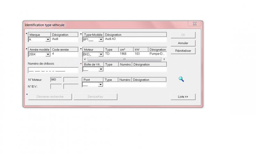The width and height of the screenshot is (256, 154).
Task: Click the Moteur table left scroll arrow
Action: click(85, 59)
